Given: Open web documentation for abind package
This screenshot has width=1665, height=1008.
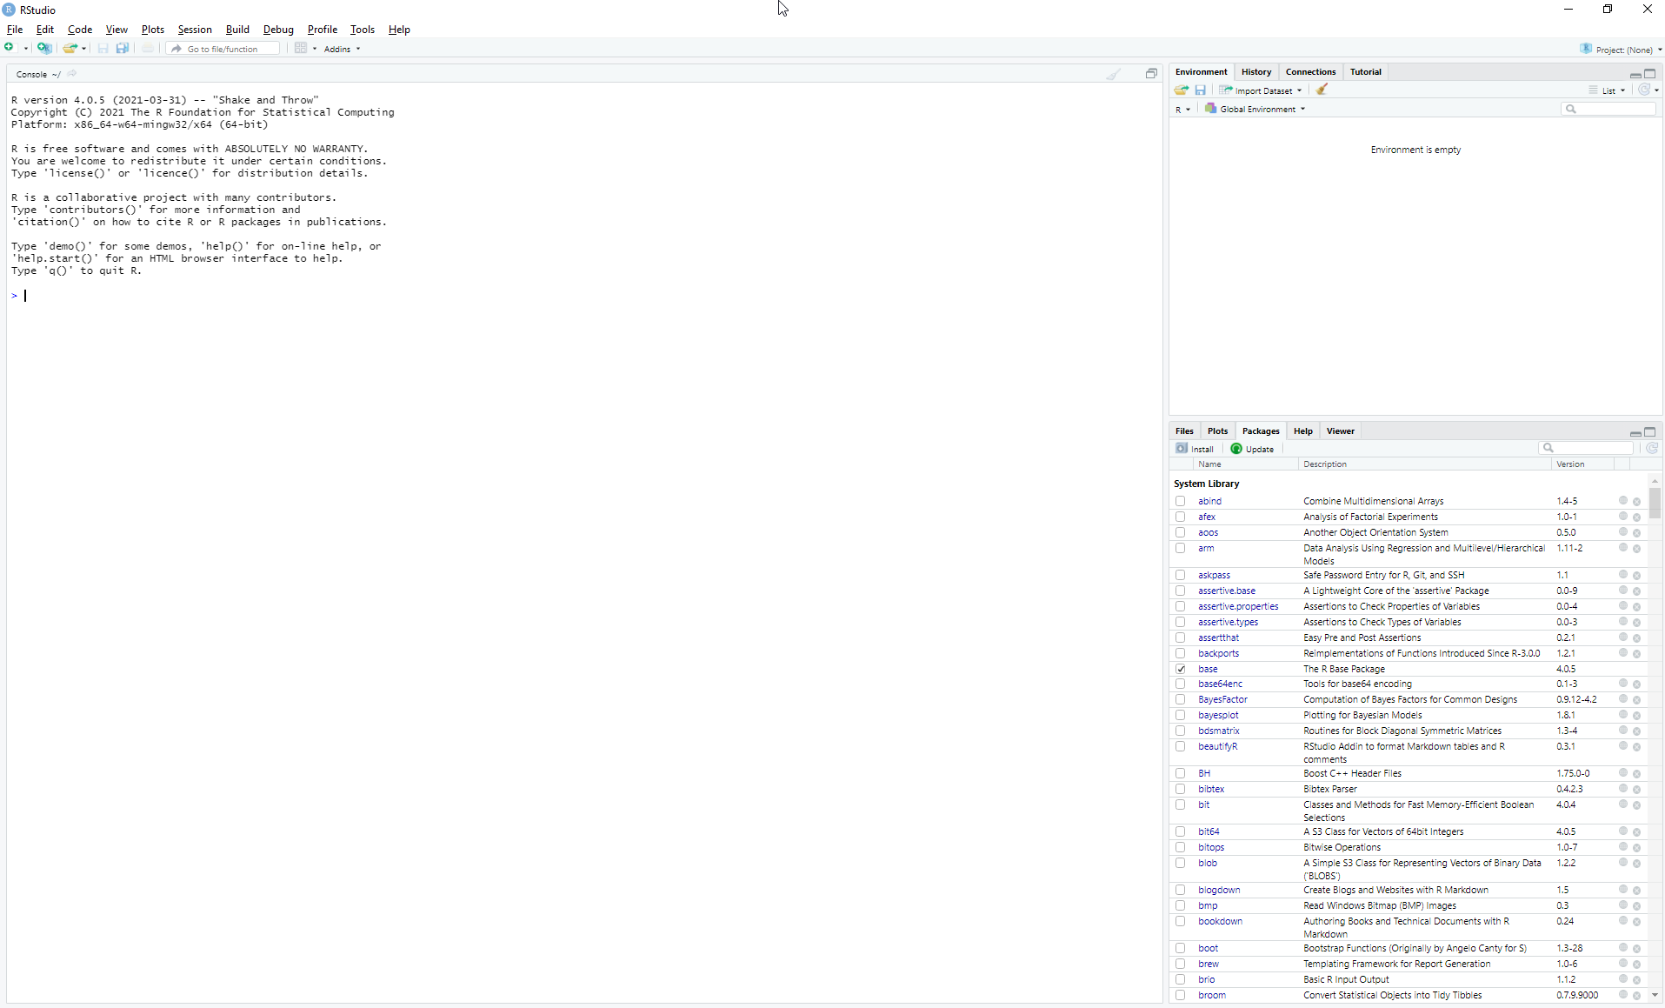Looking at the screenshot, I should [x=1622, y=501].
